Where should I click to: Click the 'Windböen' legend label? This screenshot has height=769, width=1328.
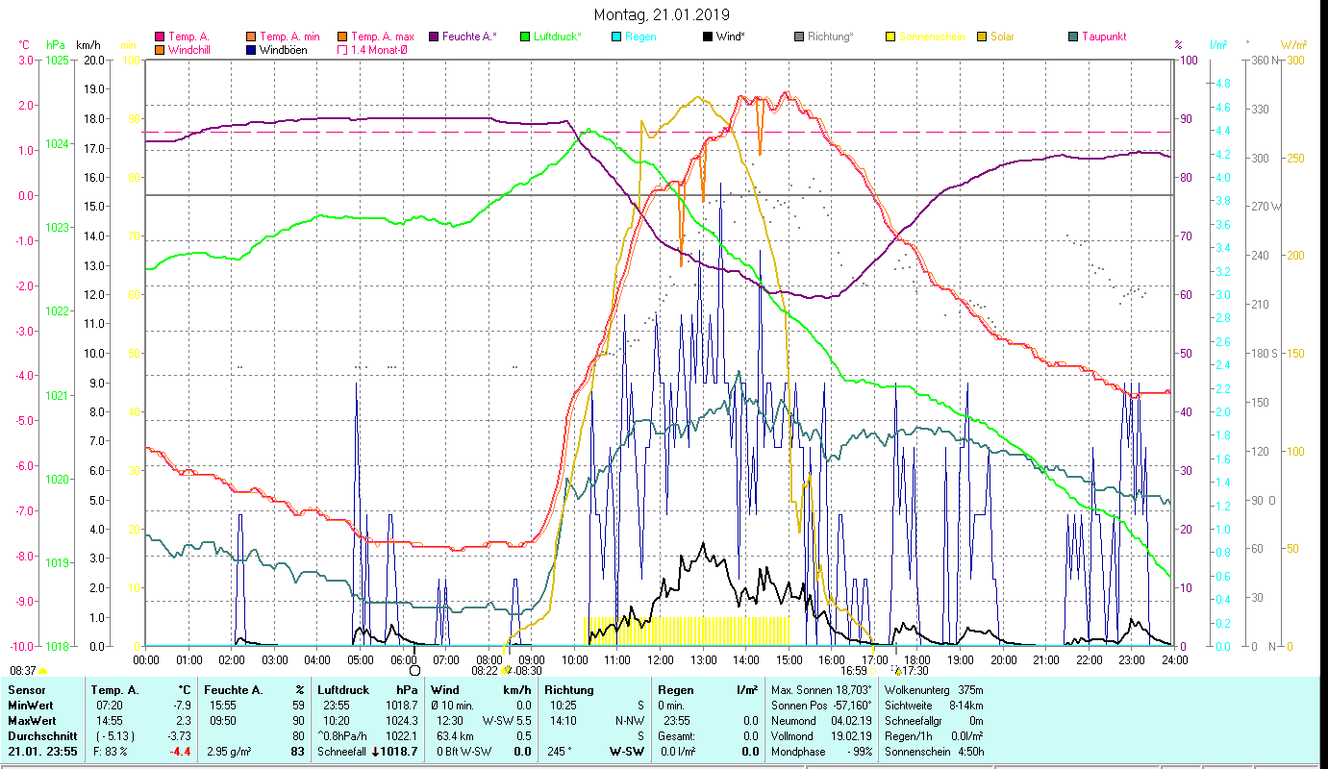point(284,50)
